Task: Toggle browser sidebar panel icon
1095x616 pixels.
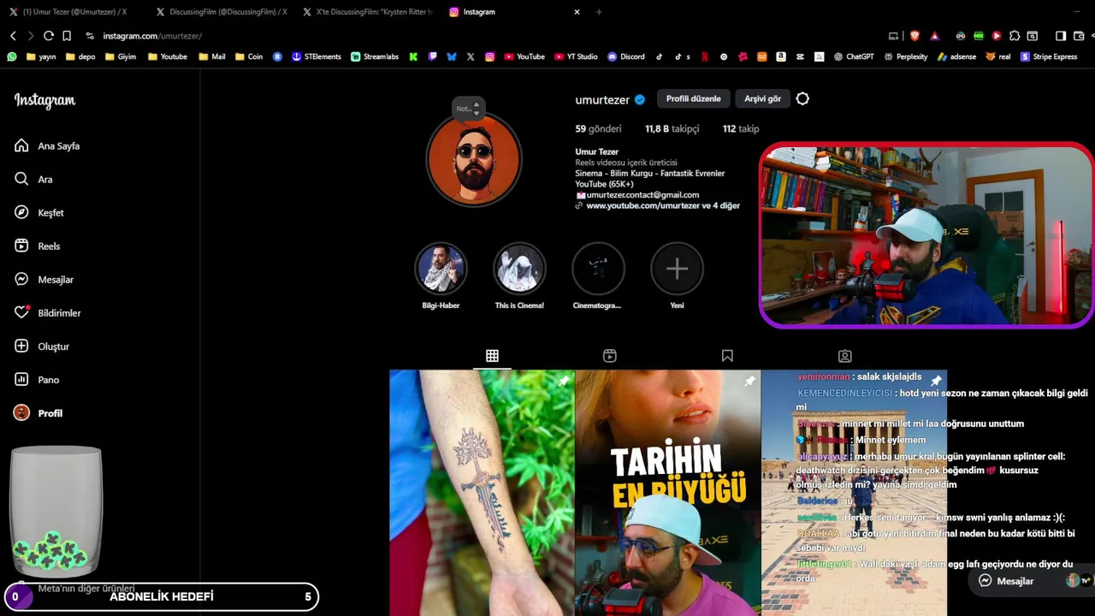Action: (x=1061, y=36)
